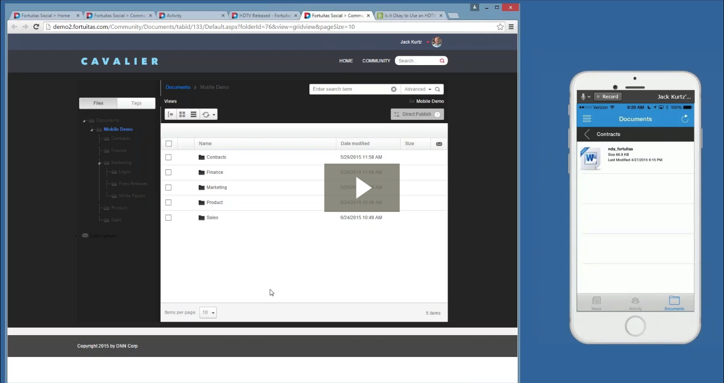Collapse the Marketing tree node

pos(99,163)
